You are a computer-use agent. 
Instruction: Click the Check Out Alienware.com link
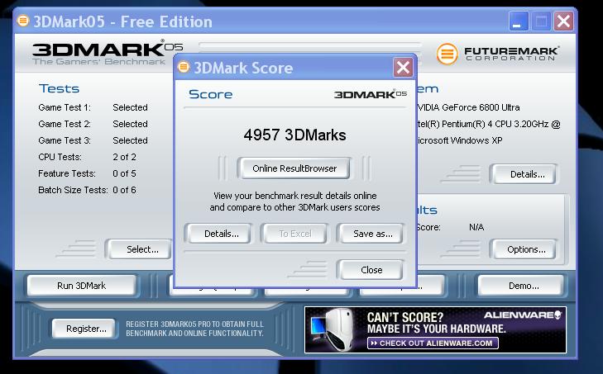[x=433, y=343]
